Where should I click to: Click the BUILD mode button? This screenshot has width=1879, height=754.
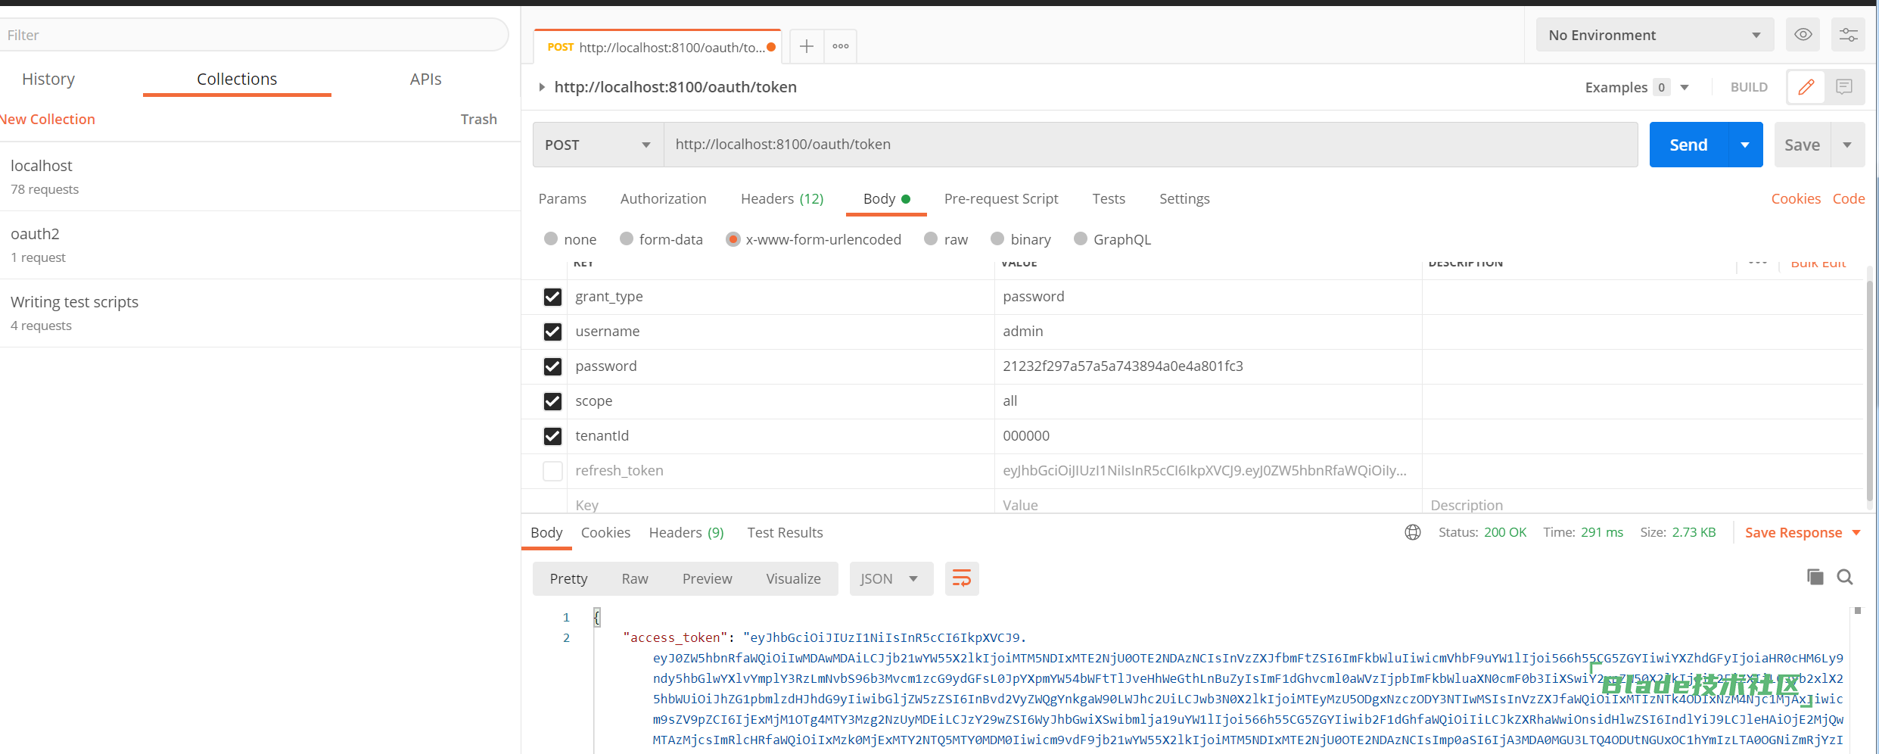coord(1749,87)
